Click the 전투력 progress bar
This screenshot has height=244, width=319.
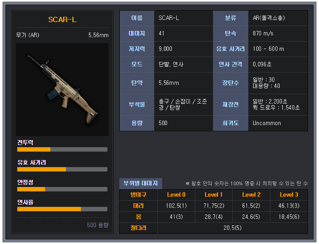point(62,150)
